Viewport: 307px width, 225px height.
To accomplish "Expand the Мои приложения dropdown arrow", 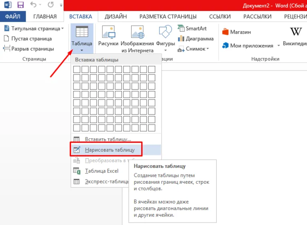I will (278, 46).
